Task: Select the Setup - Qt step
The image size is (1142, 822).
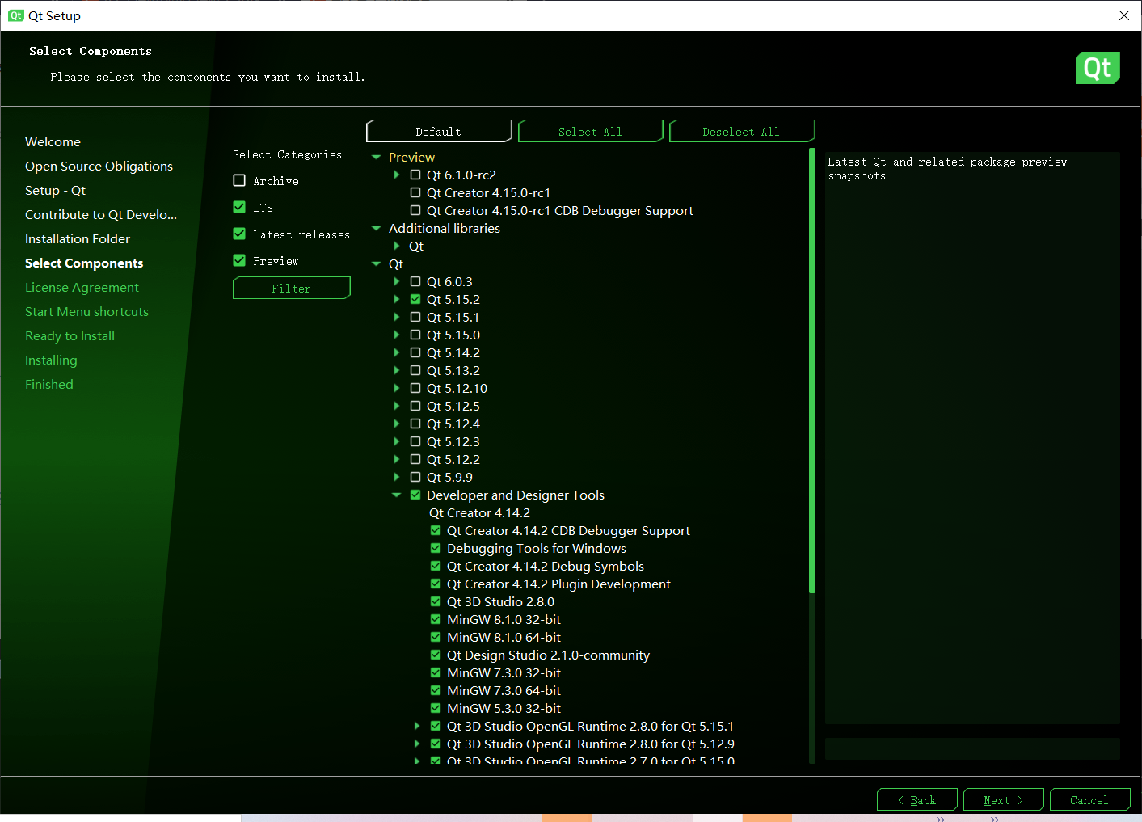Action: (55, 190)
